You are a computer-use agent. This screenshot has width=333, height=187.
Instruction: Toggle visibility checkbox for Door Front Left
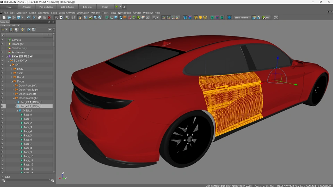click(2, 85)
